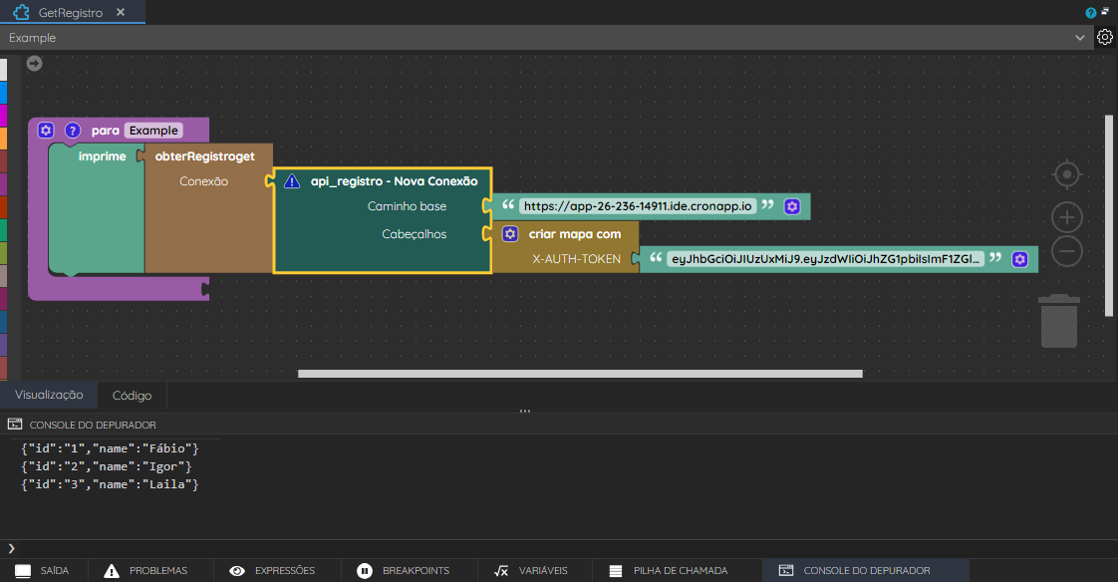Viewport: 1118px width, 582px height.
Task: Click the warning icon on api_registro block
Action: coord(292,181)
